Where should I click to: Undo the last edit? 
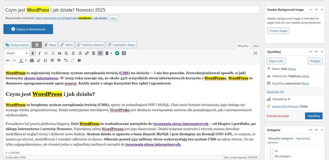(66, 60)
